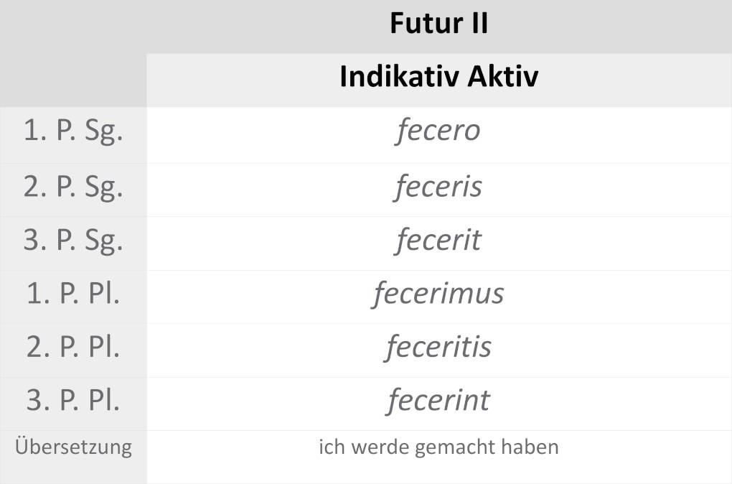Click the 'Futur II' header cell
Viewport: 732px width, 484px height.
click(x=438, y=24)
